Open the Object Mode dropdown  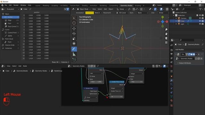click(x=84, y=9)
